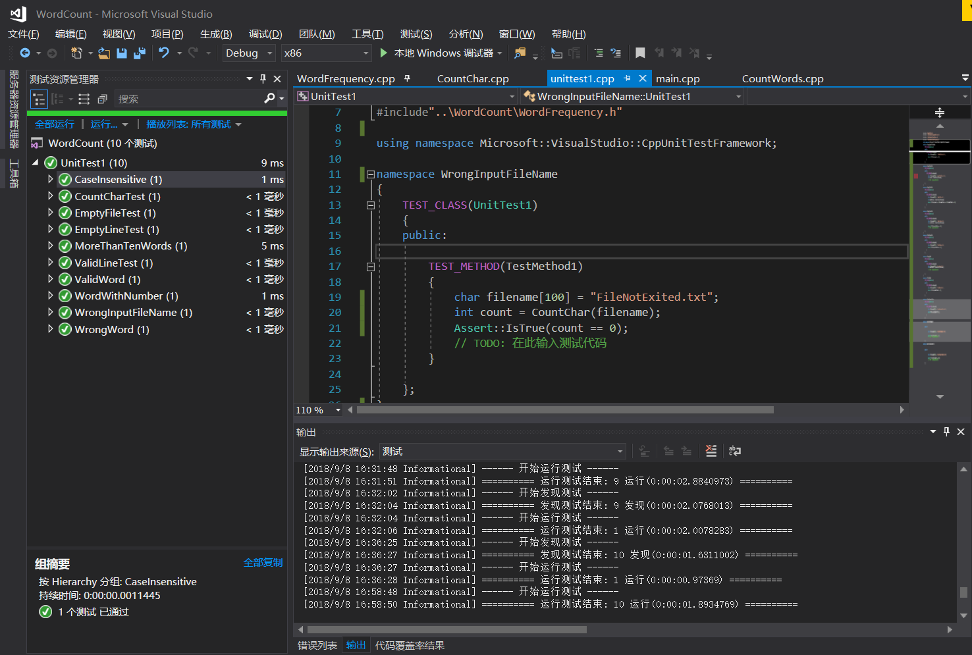
Task: Switch to the 错误列表 bottom tab
Action: (317, 645)
